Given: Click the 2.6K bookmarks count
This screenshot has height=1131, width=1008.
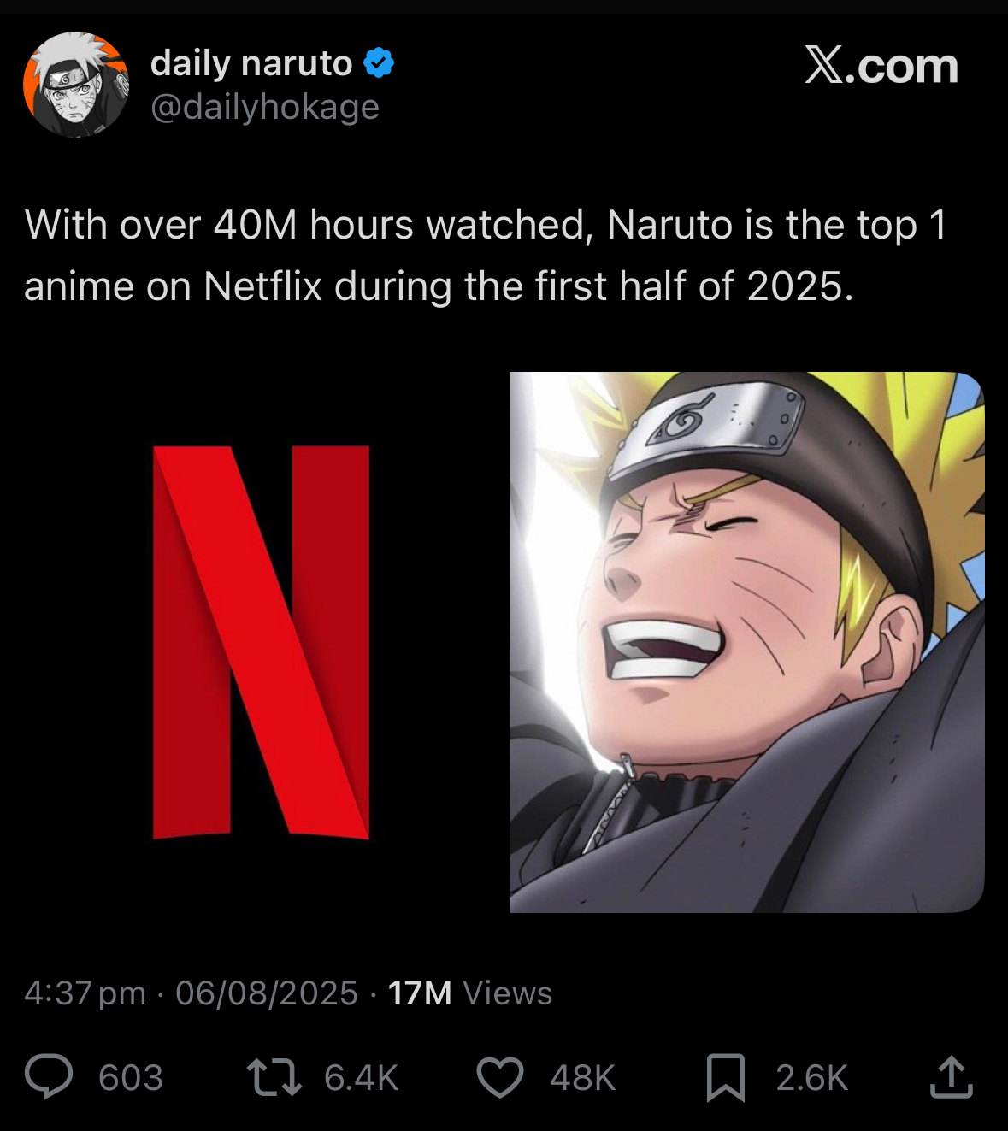Looking at the screenshot, I should pos(812,1078).
